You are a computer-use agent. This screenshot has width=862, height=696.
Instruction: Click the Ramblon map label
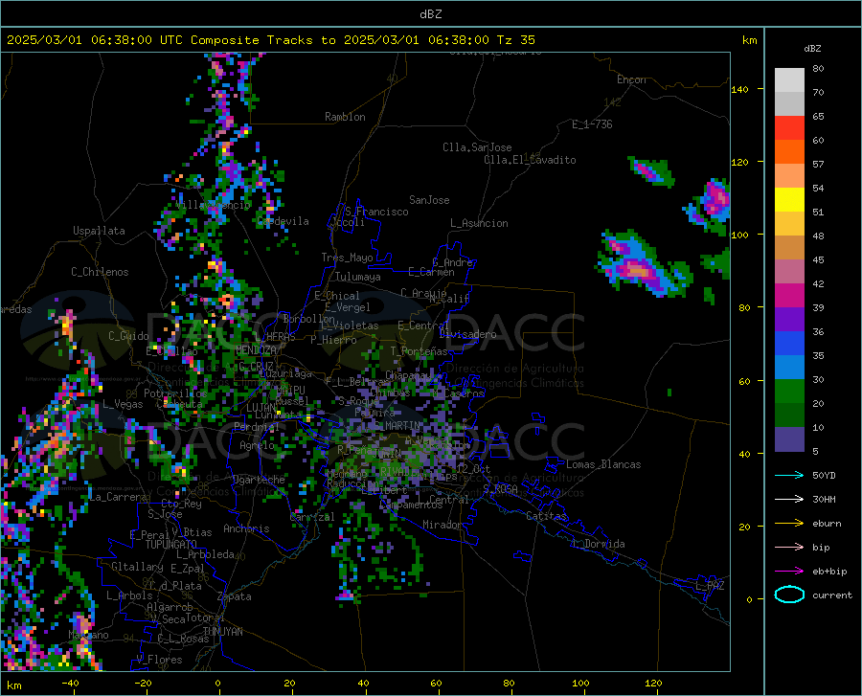pyautogui.click(x=345, y=117)
